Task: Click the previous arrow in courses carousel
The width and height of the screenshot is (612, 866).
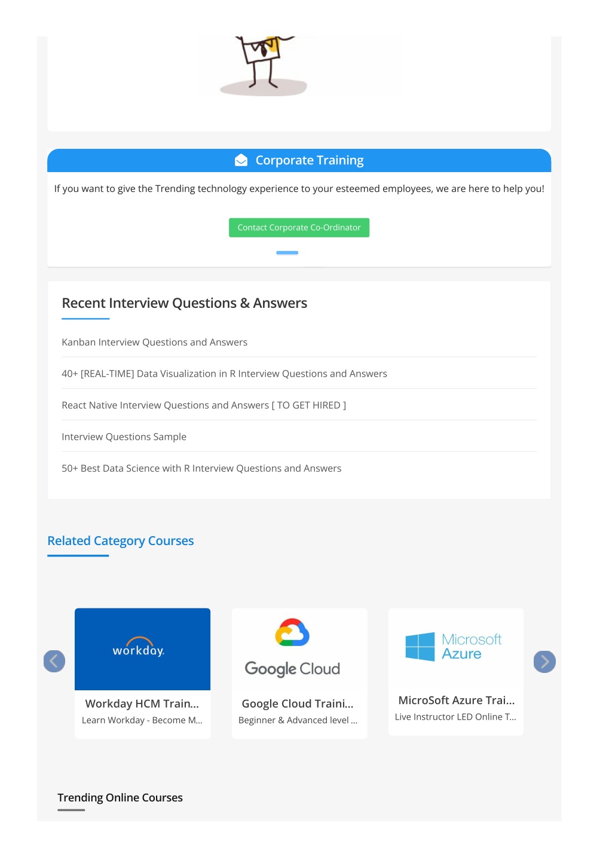Action: coord(54,661)
